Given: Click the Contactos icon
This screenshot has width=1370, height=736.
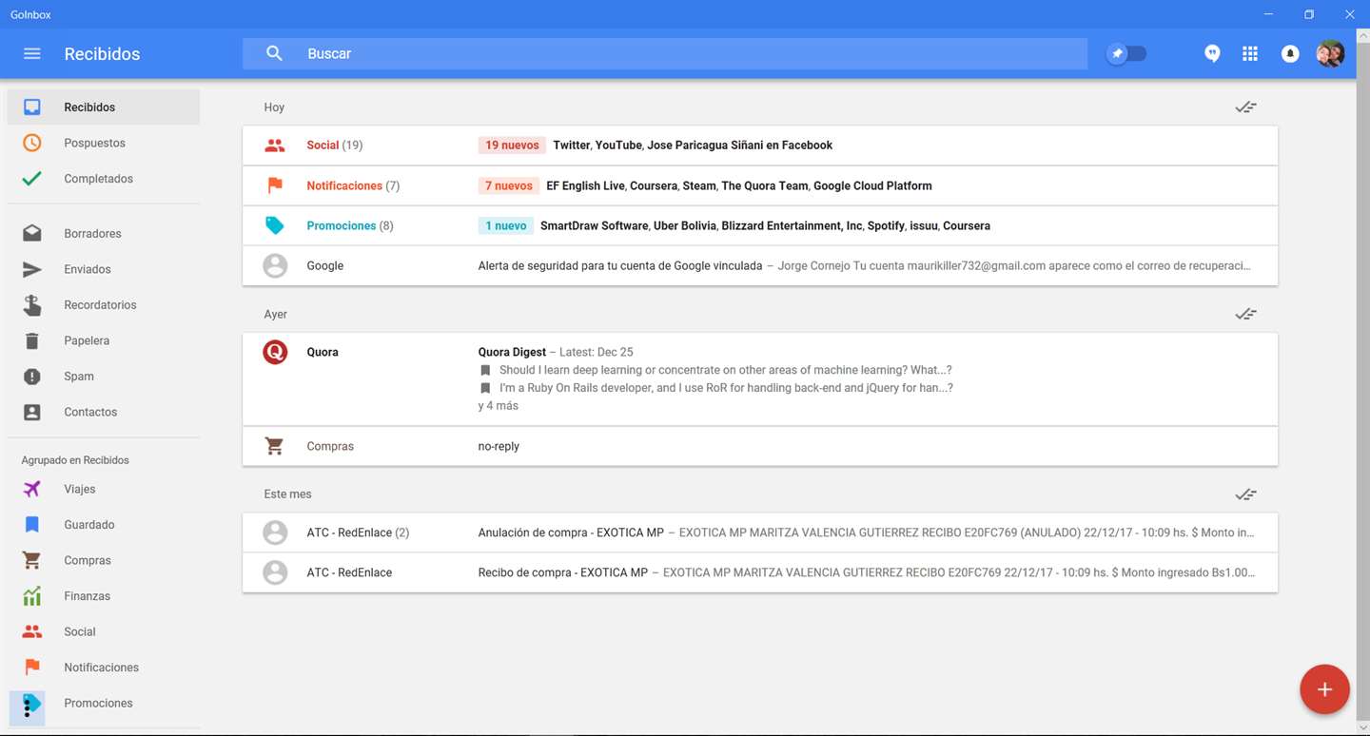Looking at the screenshot, I should click(x=32, y=412).
